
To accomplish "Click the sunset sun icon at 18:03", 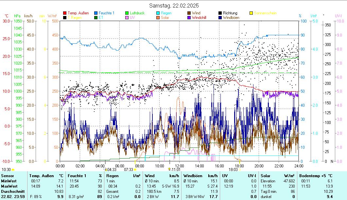I will 239,170.
